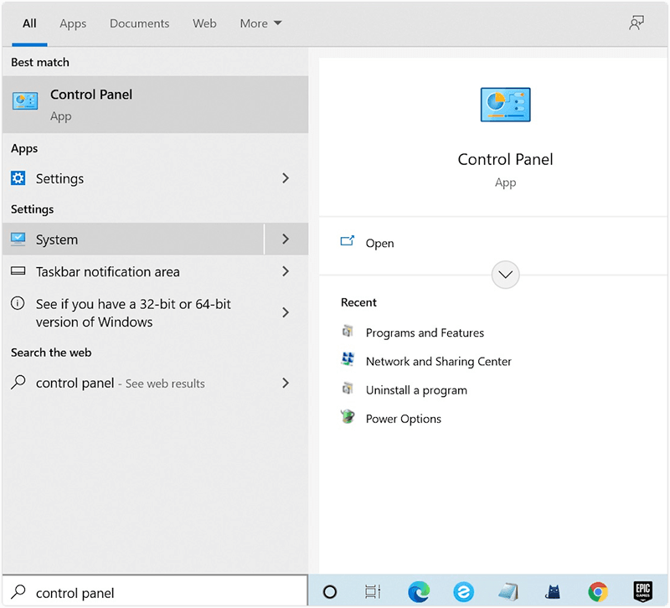Image resolution: width=670 pixels, height=608 pixels.
Task: Click the Open action icon
Action: (347, 241)
